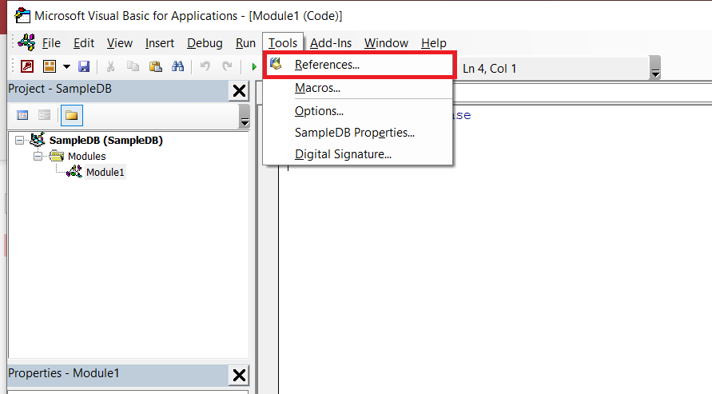Click View Code icon in Project pane

click(x=22, y=115)
